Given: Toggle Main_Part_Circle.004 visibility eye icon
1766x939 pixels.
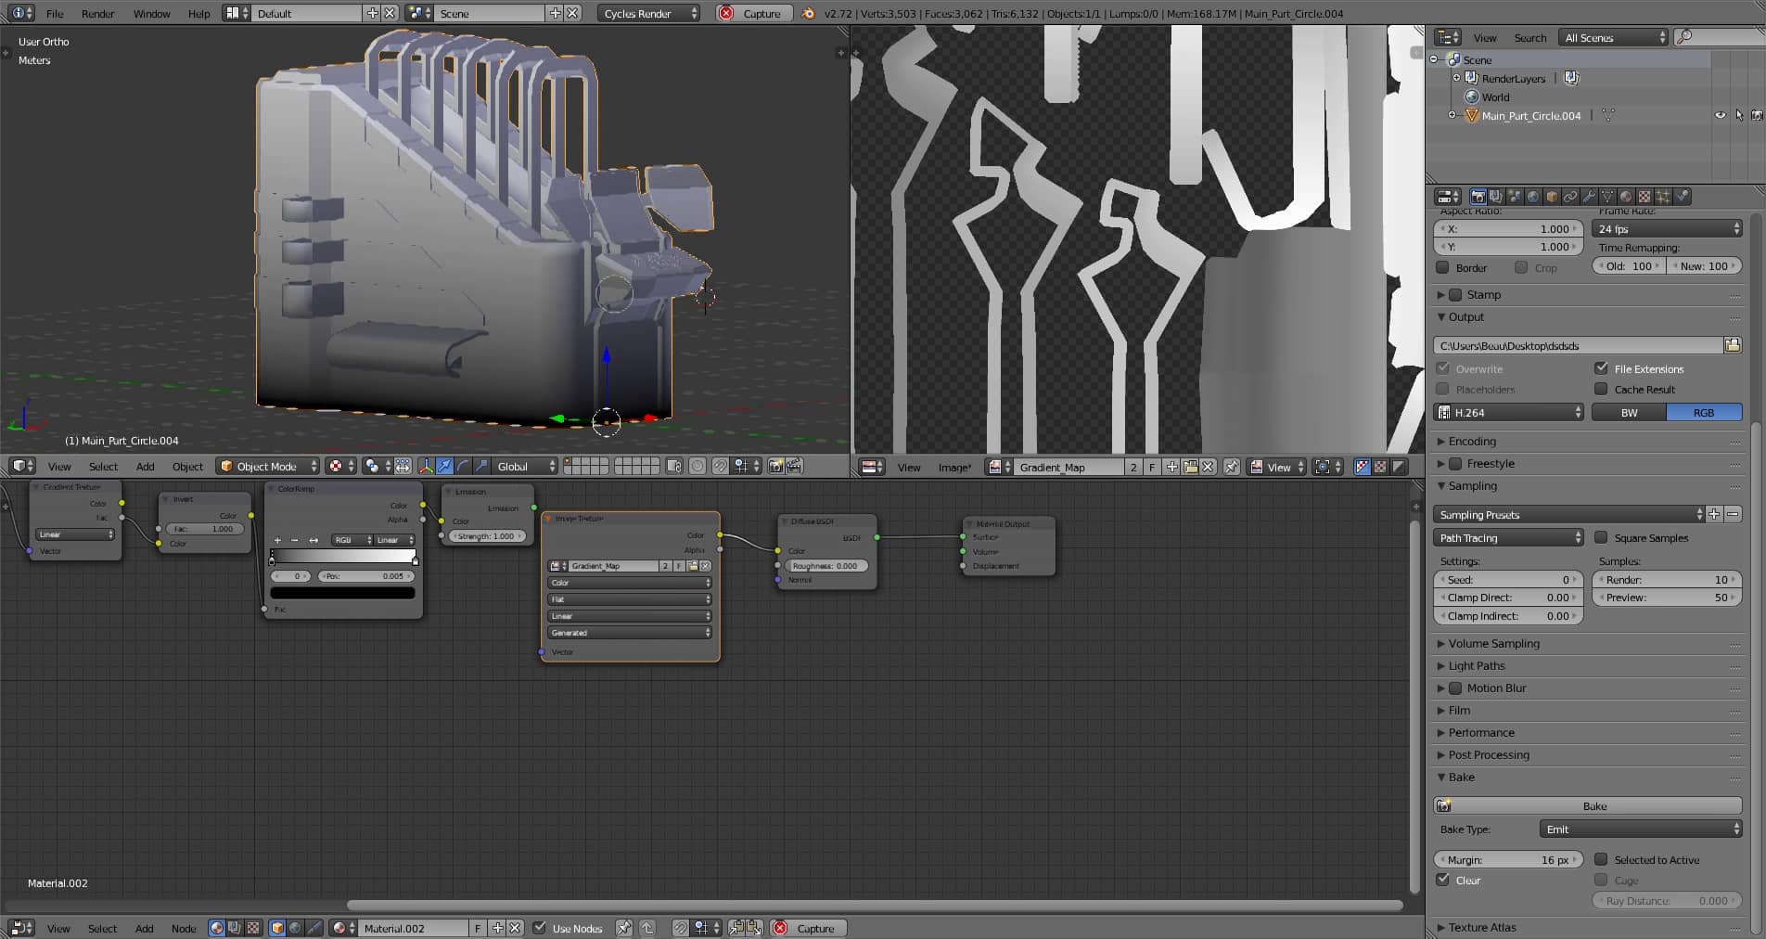Looking at the screenshot, I should [1721, 115].
